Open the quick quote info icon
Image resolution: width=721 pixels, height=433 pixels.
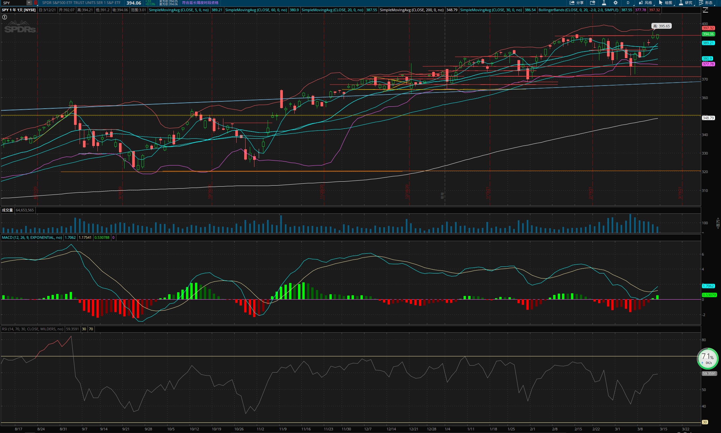click(x=592, y=3)
